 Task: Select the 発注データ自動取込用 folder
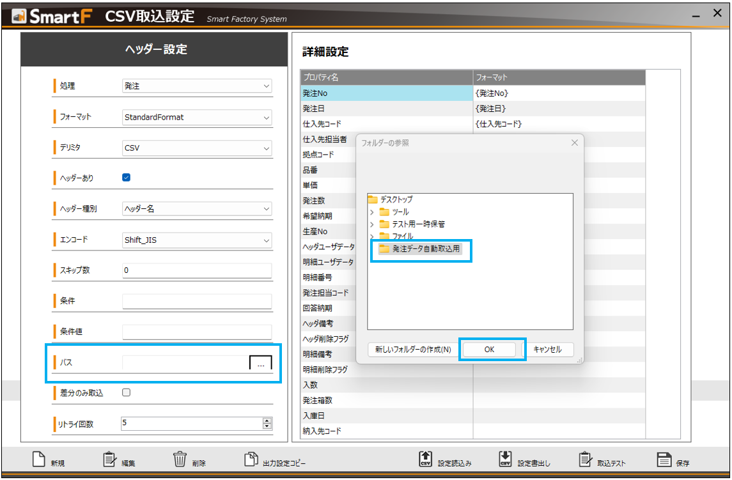426,249
